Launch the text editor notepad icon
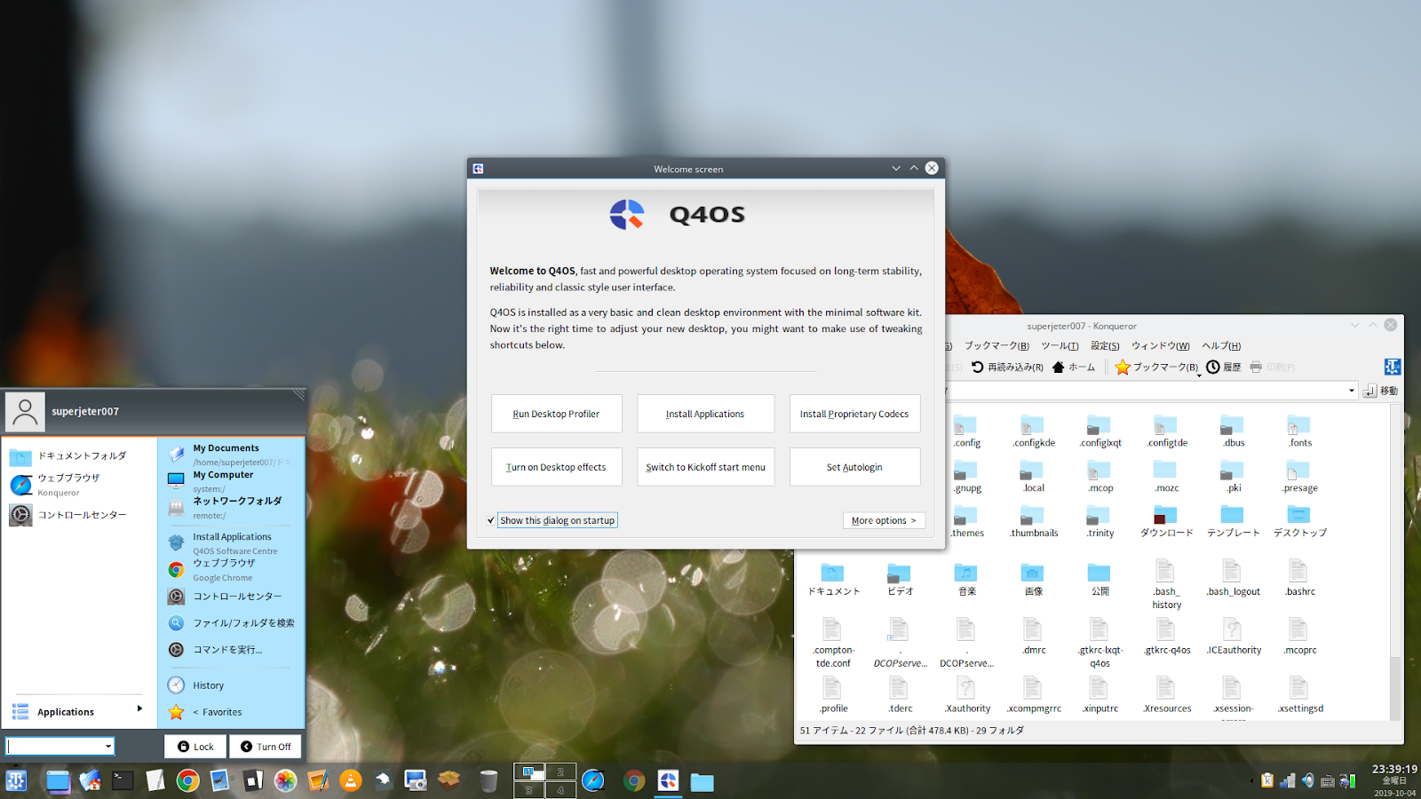This screenshot has height=799, width=1421. tap(155, 780)
